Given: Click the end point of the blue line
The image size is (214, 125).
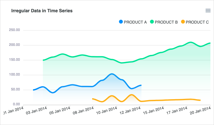Looking at the screenshot, I should tap(141, 85).
